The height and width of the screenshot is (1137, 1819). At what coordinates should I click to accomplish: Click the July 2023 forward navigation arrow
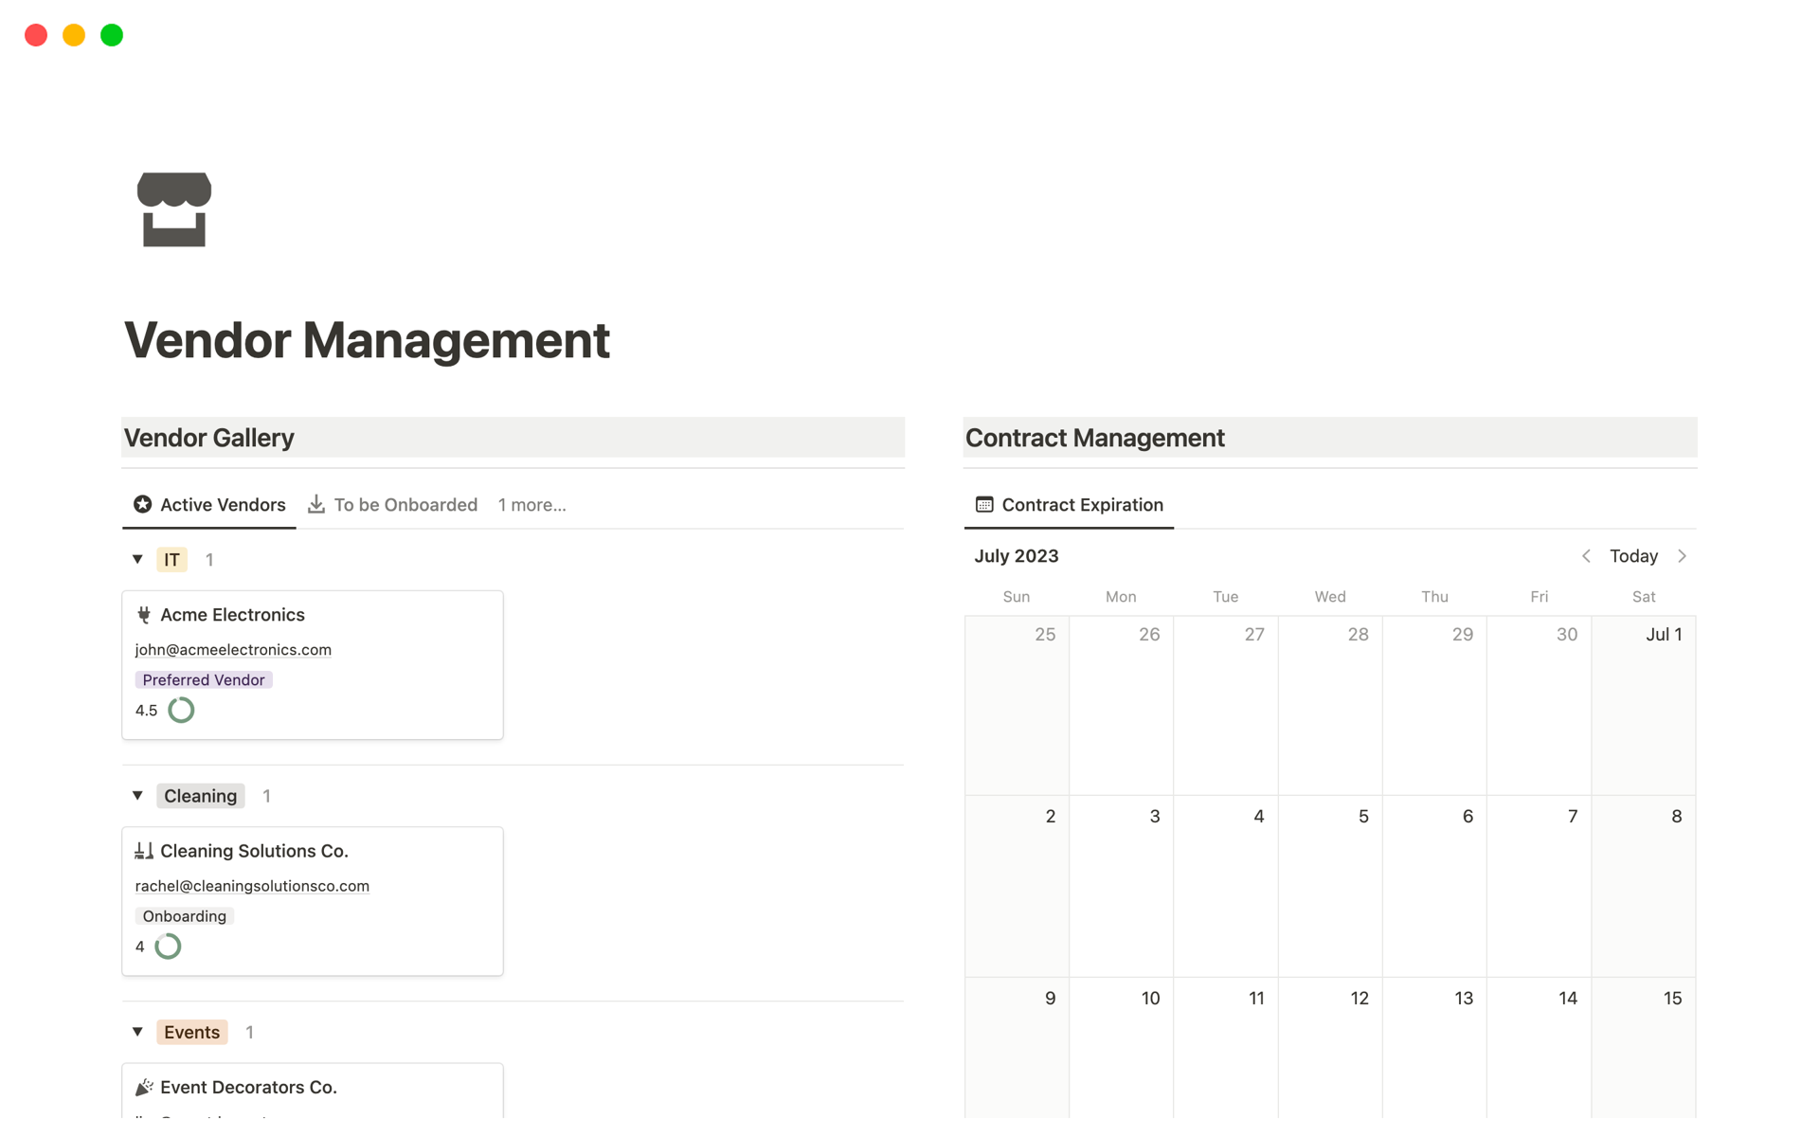point(1683,555)
